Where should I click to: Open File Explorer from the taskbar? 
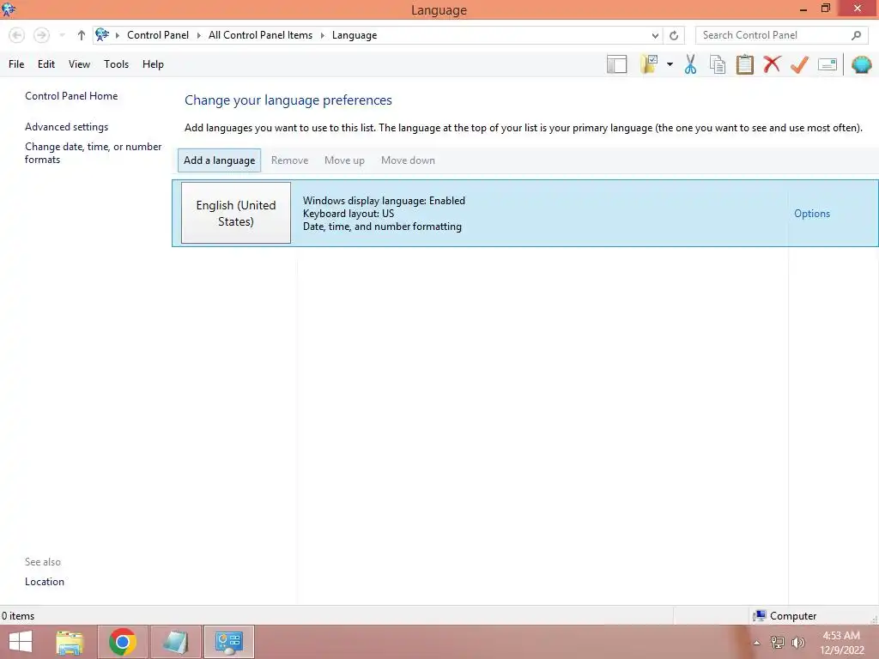coord(70,642)
